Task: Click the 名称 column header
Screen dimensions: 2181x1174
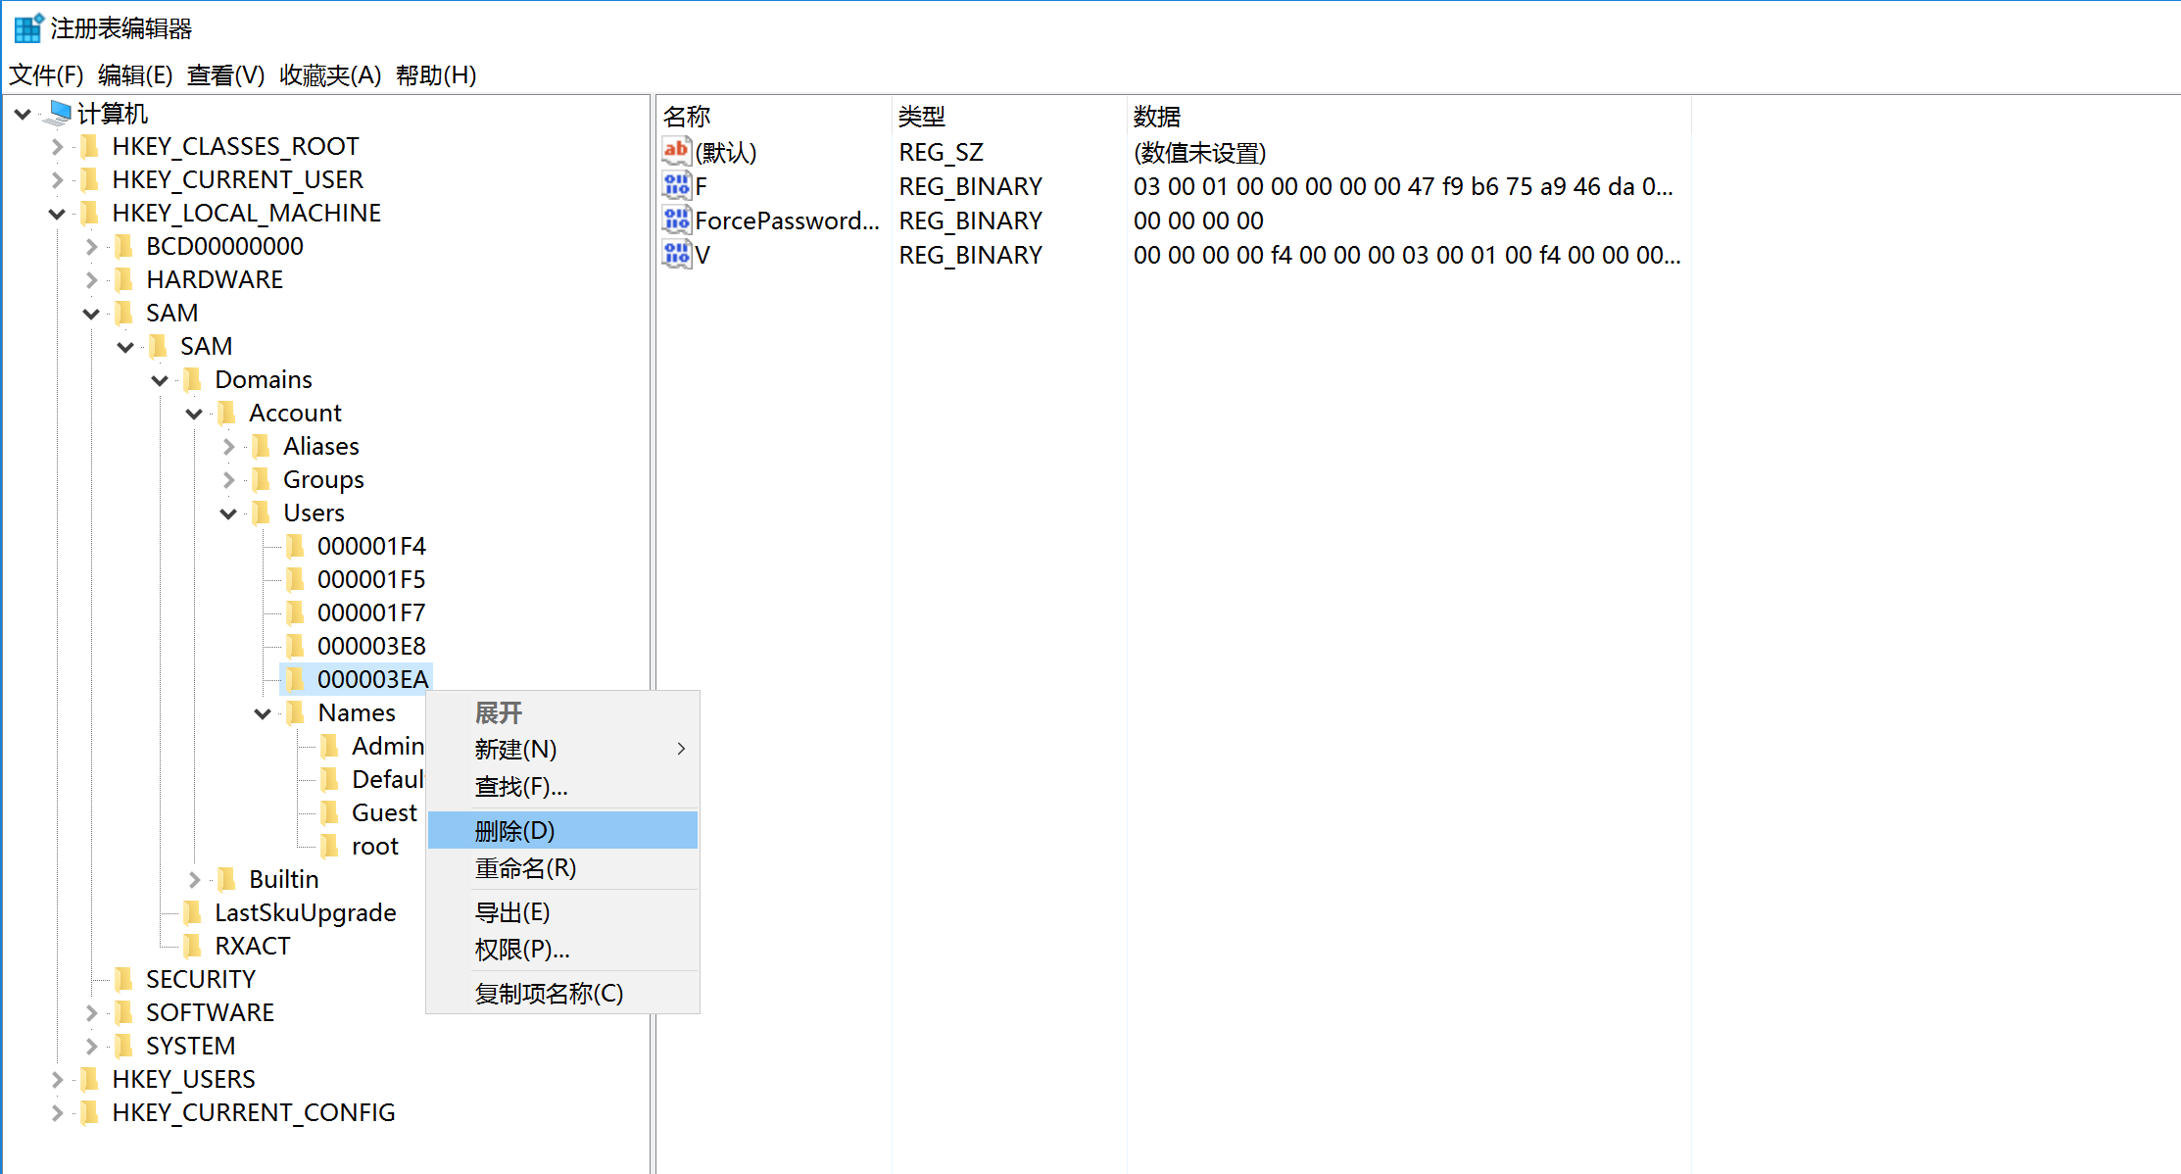Action: (x=686, y=116)
